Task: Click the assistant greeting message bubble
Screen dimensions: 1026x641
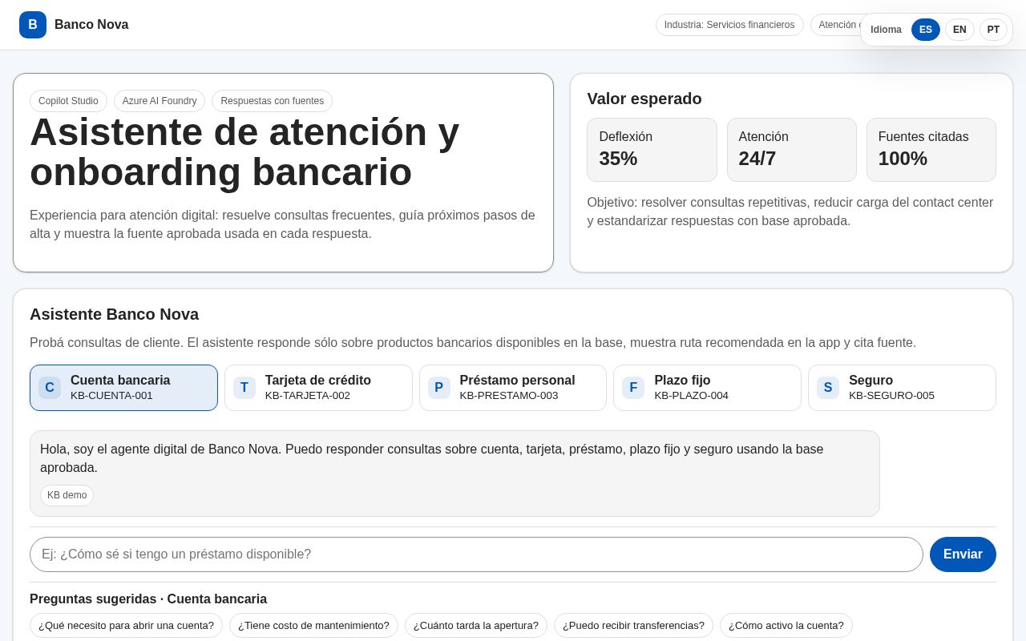Action: click(x=454, y=474)
